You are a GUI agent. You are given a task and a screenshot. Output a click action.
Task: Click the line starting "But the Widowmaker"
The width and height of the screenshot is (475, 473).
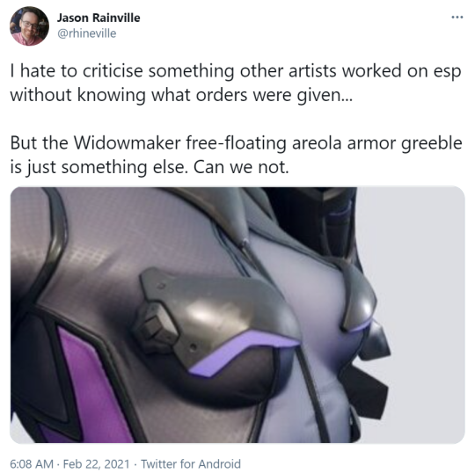[x=237, y=143]
